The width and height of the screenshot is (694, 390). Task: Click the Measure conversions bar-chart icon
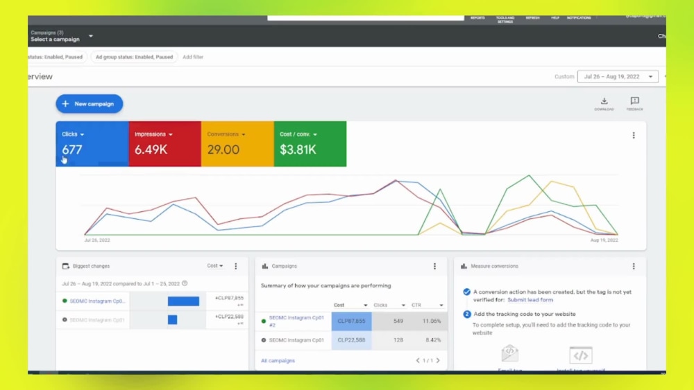tap(464, 266)
